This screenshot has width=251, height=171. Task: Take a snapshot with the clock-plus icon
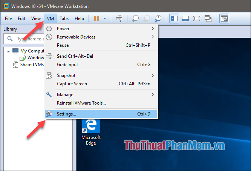(135, 18)
